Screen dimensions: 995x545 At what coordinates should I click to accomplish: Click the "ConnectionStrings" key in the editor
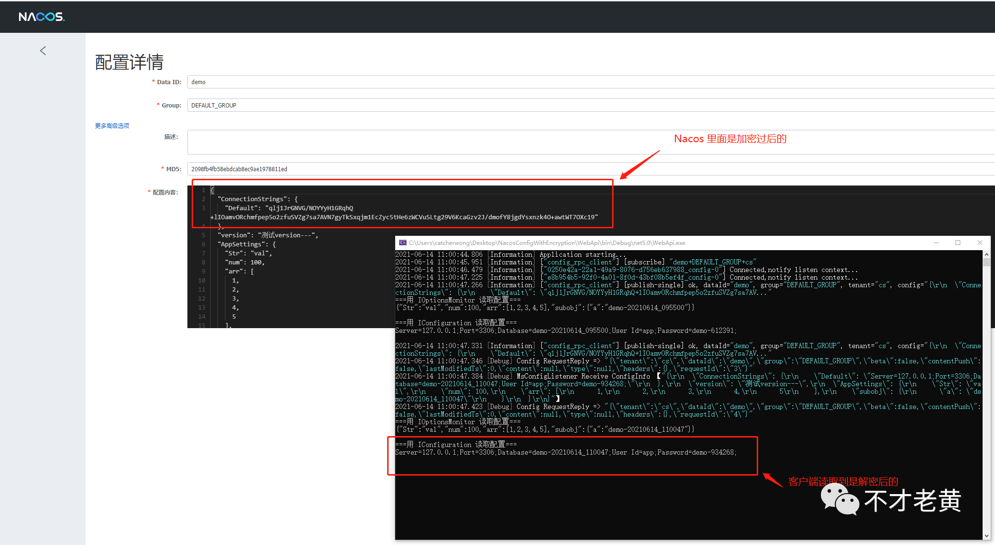coord(252,199)
